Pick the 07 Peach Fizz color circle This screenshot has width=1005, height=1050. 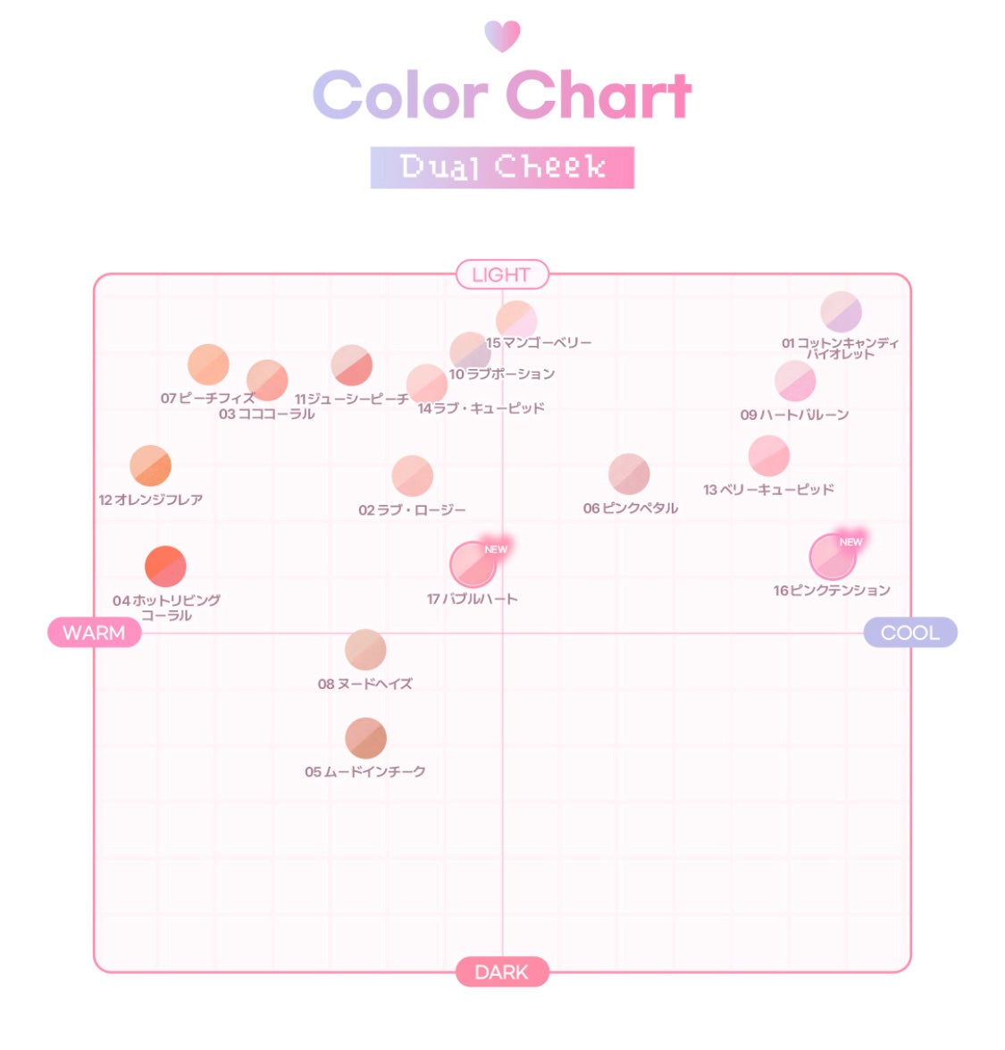(208, 365)
